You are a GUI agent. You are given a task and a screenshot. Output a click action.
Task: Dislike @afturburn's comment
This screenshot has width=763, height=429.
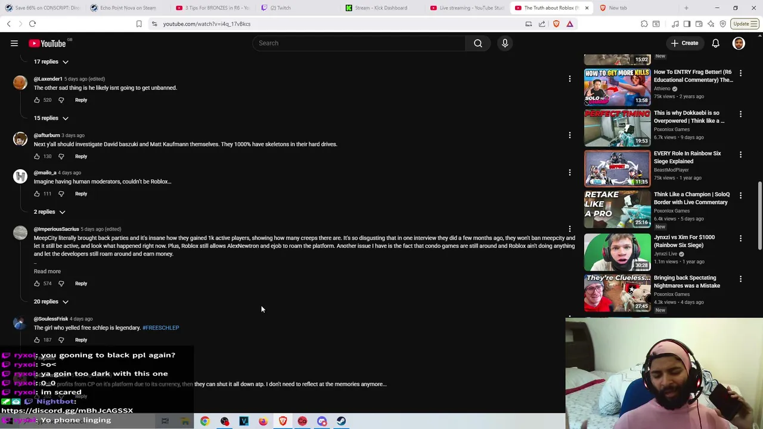pos(61,156)
